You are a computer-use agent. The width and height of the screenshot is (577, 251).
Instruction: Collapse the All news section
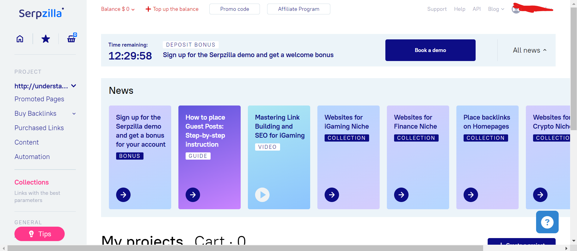tap(530, 50)
